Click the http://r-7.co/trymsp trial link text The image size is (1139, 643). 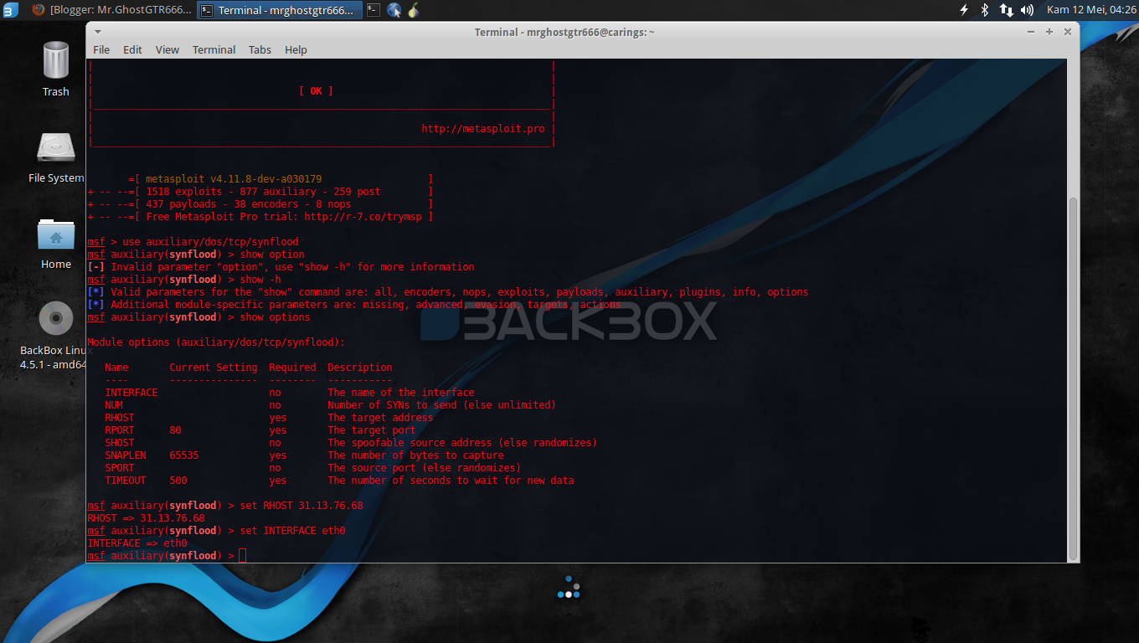point(363,217)
